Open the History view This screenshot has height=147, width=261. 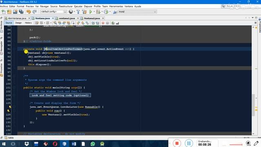pos(28,23)
